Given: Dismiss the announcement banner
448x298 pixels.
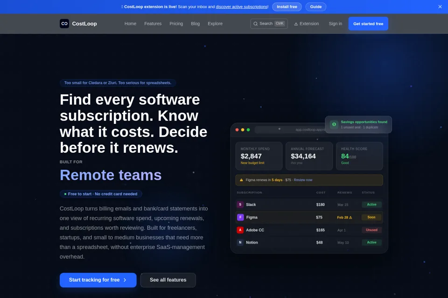Looking at the screenshot, I should pos(440,7).
